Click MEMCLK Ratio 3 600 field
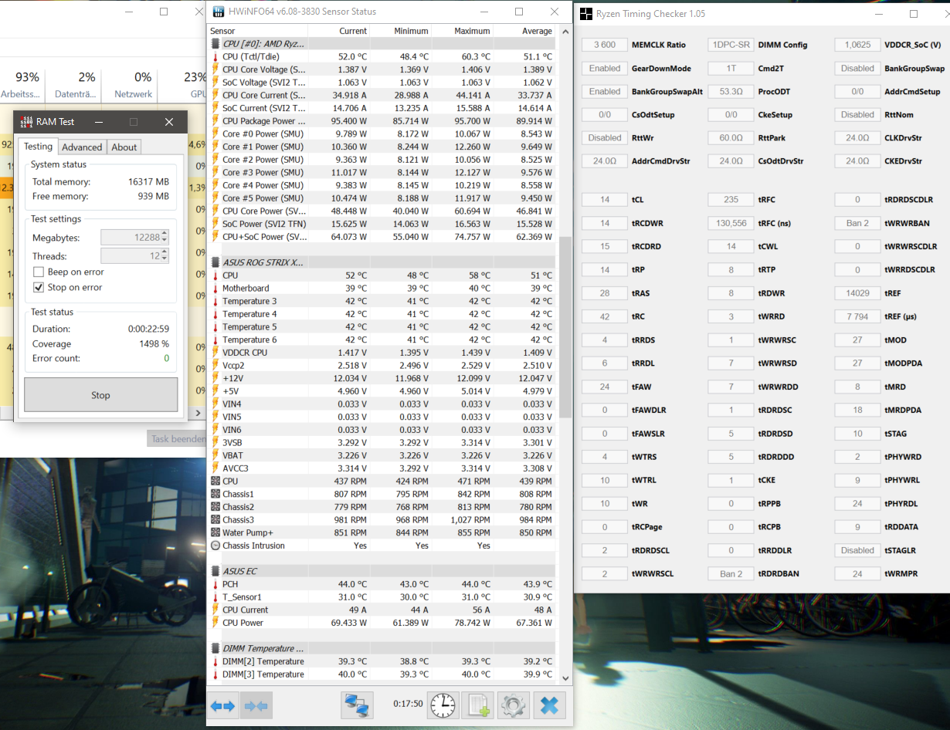950x730 pixels. [x=605, y=45]
